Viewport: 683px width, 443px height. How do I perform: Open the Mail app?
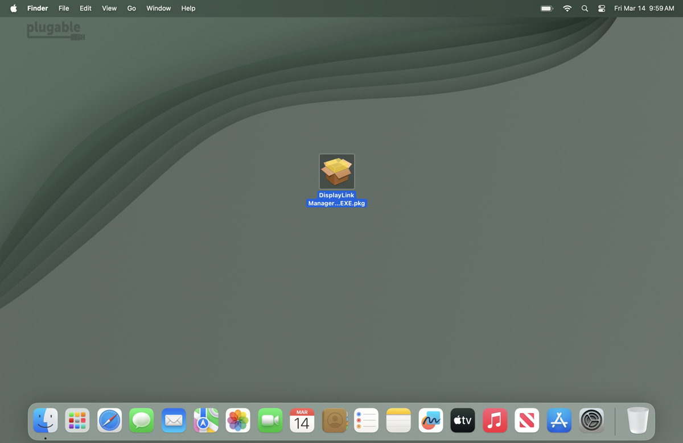point(174,420)
